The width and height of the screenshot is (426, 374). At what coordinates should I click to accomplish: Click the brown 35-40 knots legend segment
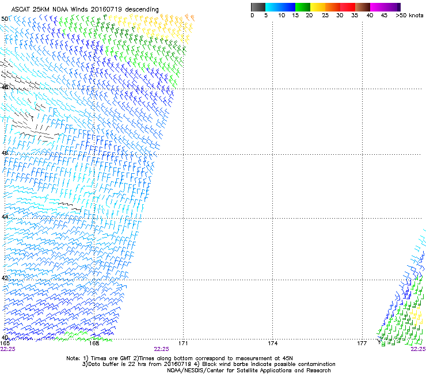pos(363,7)
